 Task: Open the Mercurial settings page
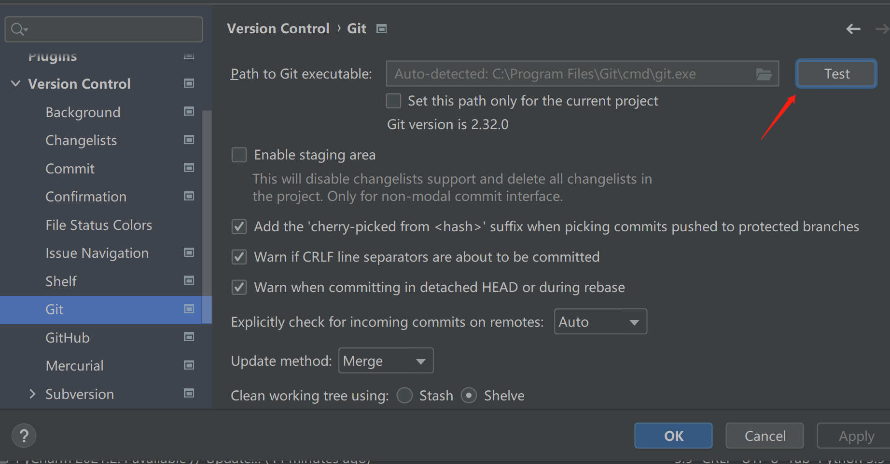74,366
